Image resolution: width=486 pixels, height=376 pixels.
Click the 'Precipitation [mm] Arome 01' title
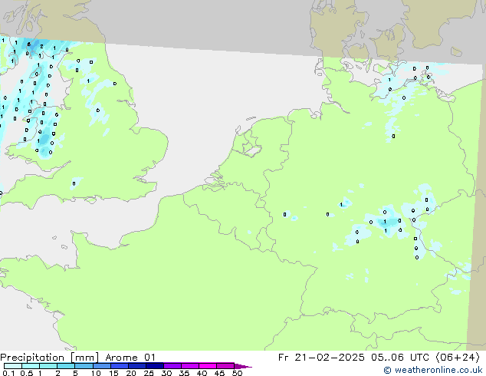coord(77,358)
